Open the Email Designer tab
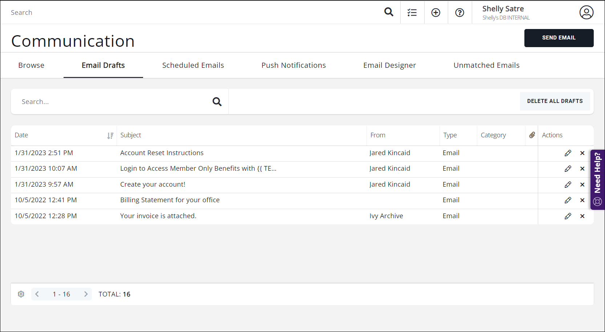The height and width of the screenshot is (332, 605). [x=389, y=65]
